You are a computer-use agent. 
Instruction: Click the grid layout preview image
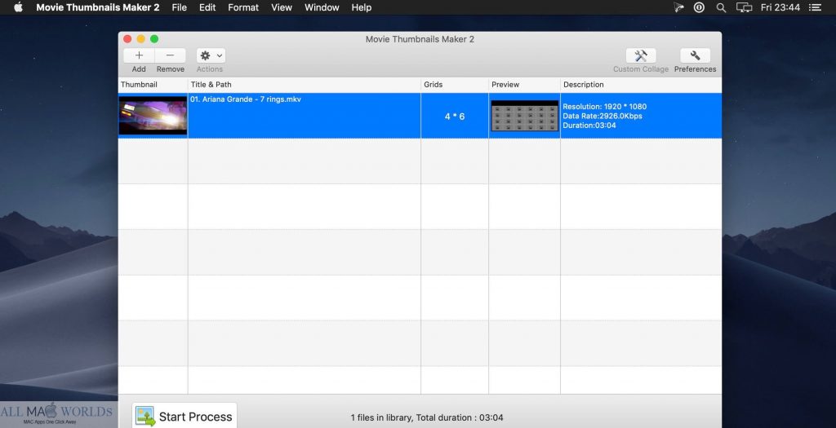point(525,116)
